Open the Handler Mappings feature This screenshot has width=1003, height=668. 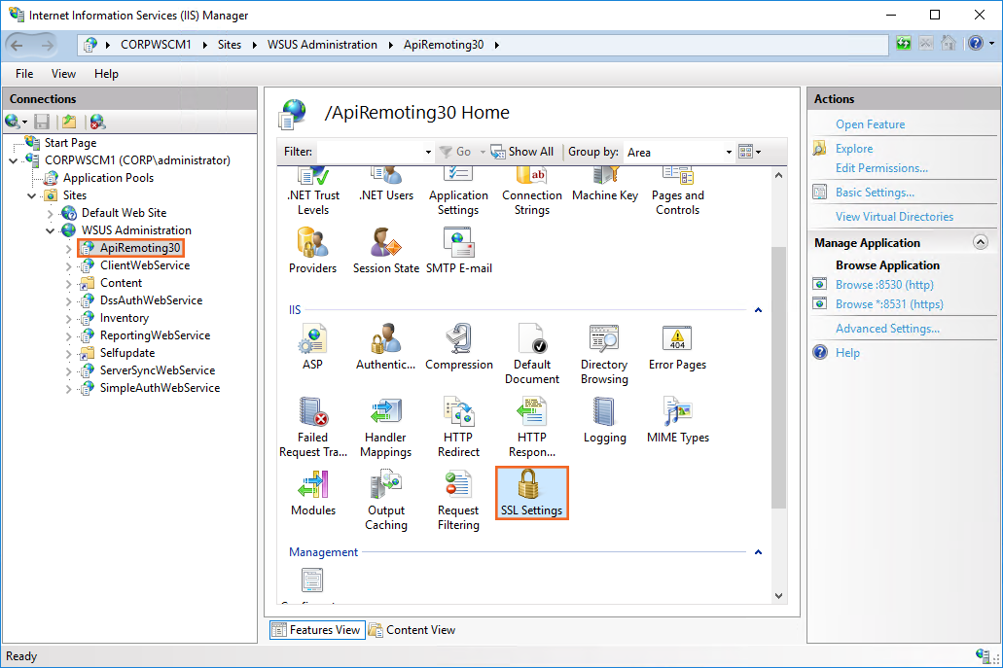(386, 428)
